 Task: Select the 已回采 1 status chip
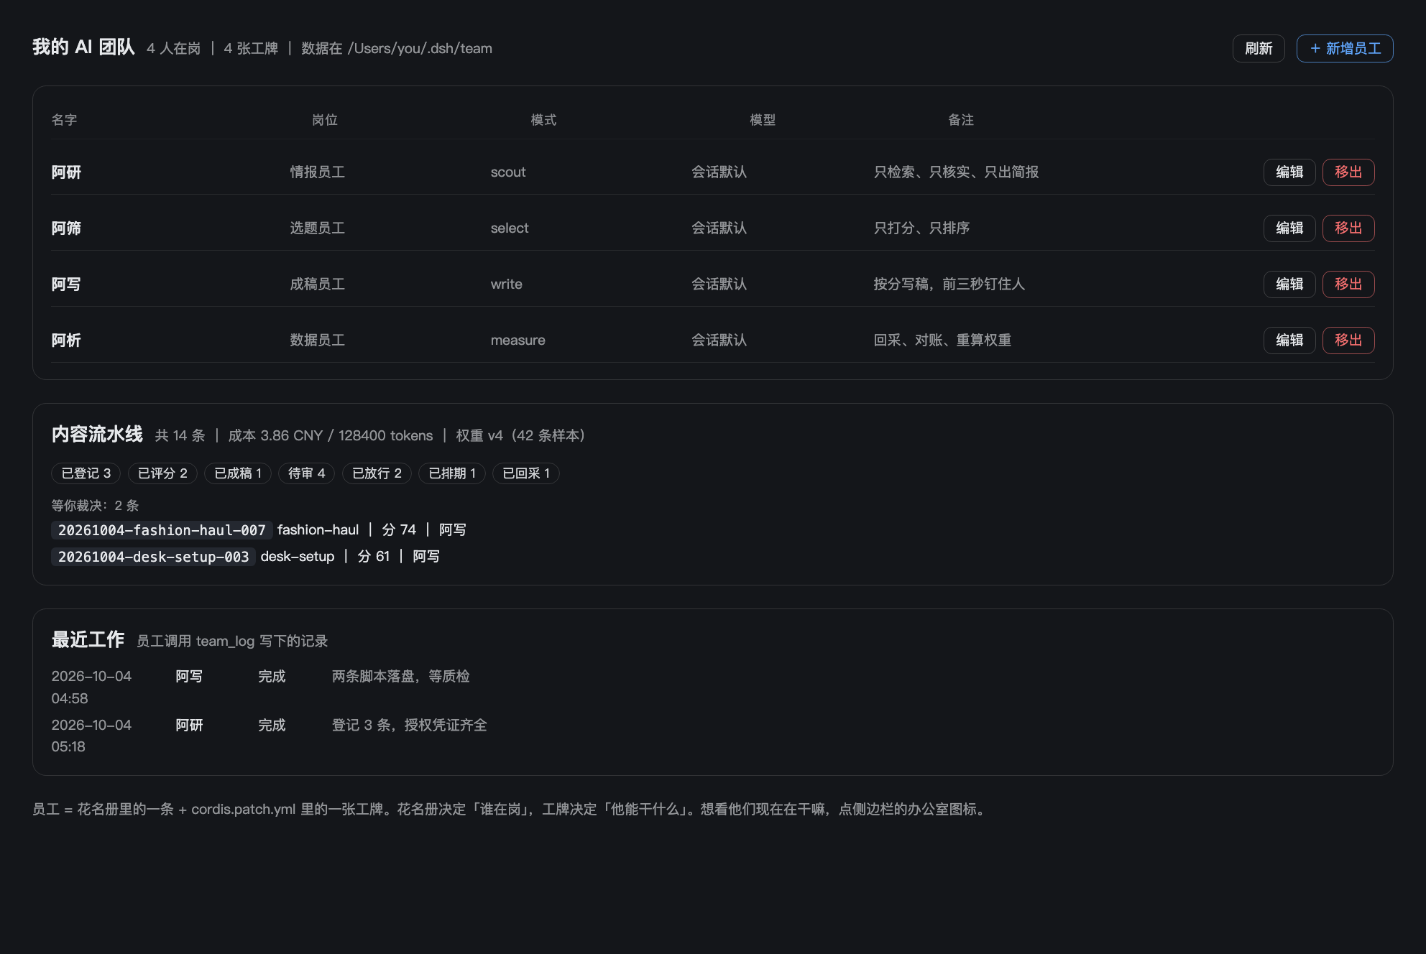(526, 473)
